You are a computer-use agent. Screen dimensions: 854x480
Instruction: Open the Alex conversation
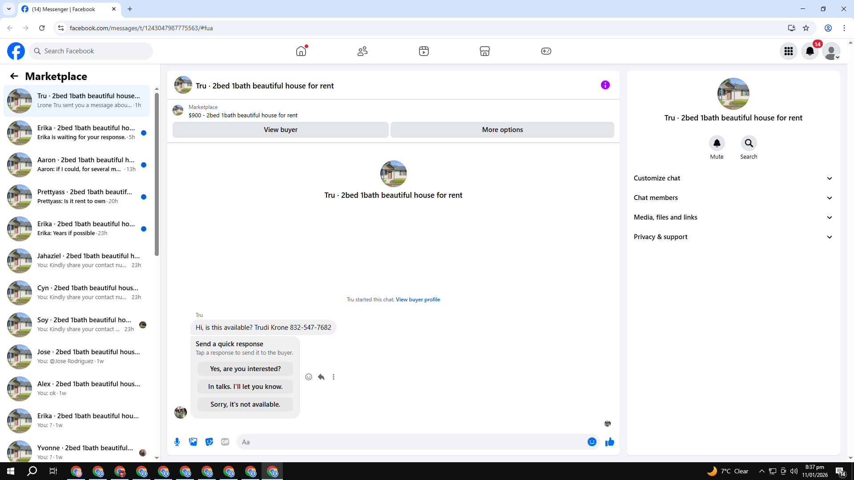pos(77,389)
